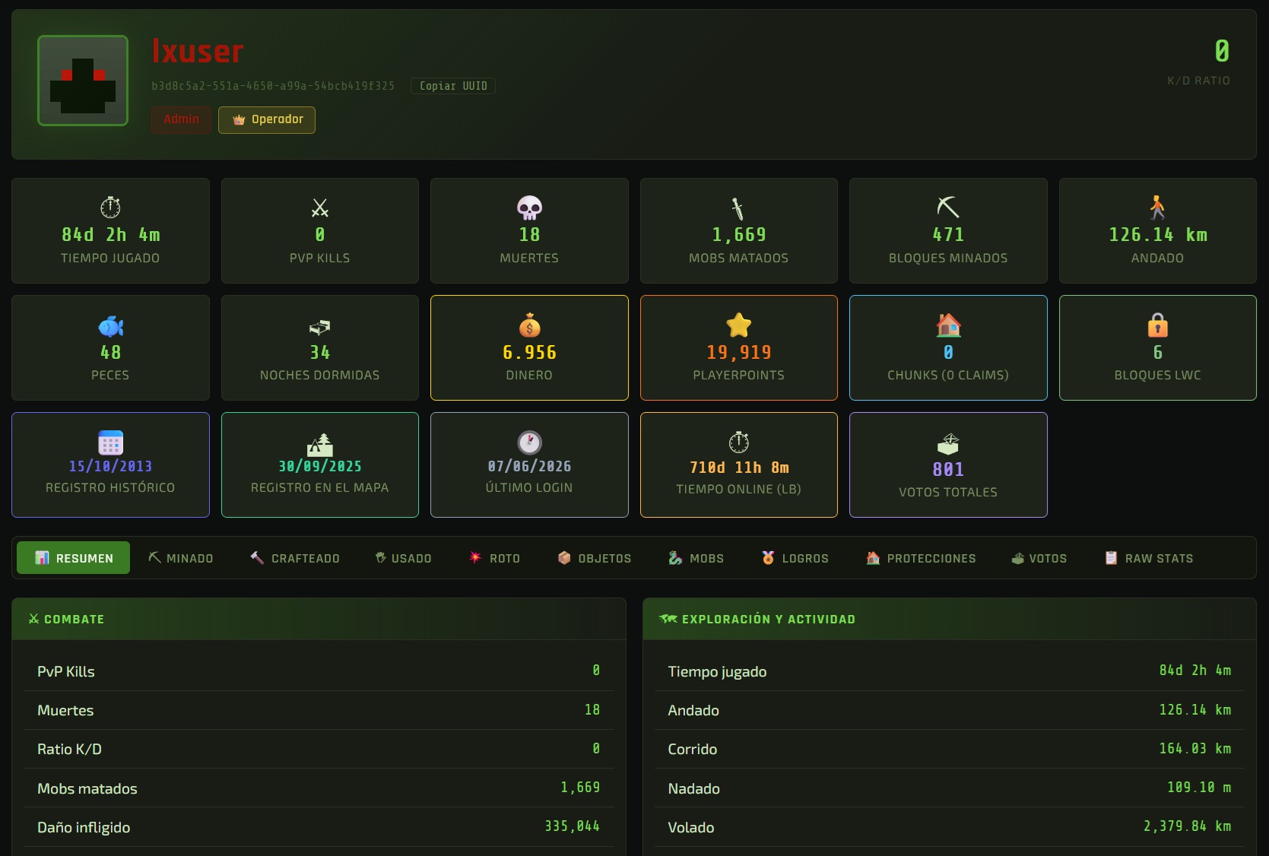The image size is (1269, 856).
Task: Click the player avatar thumbnail
Action: tap(83, 81)
